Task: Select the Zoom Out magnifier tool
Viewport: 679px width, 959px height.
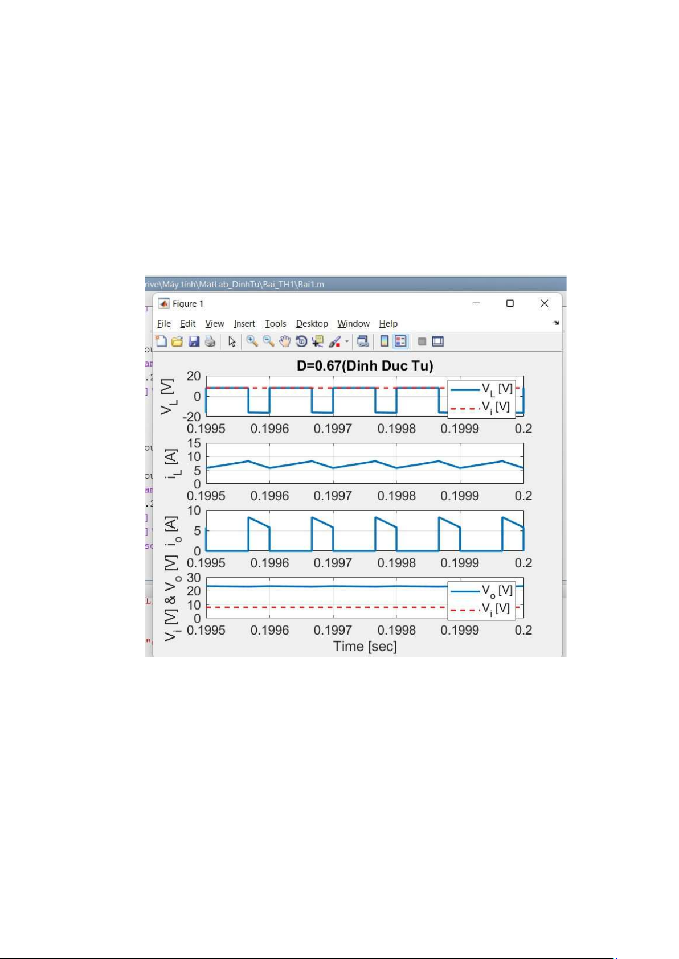Action: click(268, 341)
